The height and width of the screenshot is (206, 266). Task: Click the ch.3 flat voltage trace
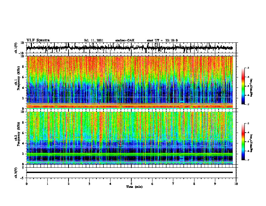click(129, 172)
